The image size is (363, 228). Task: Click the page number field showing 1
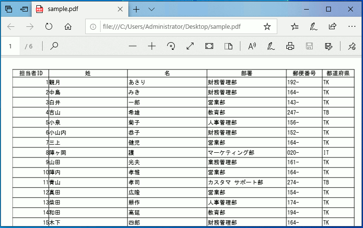point(10,46)
